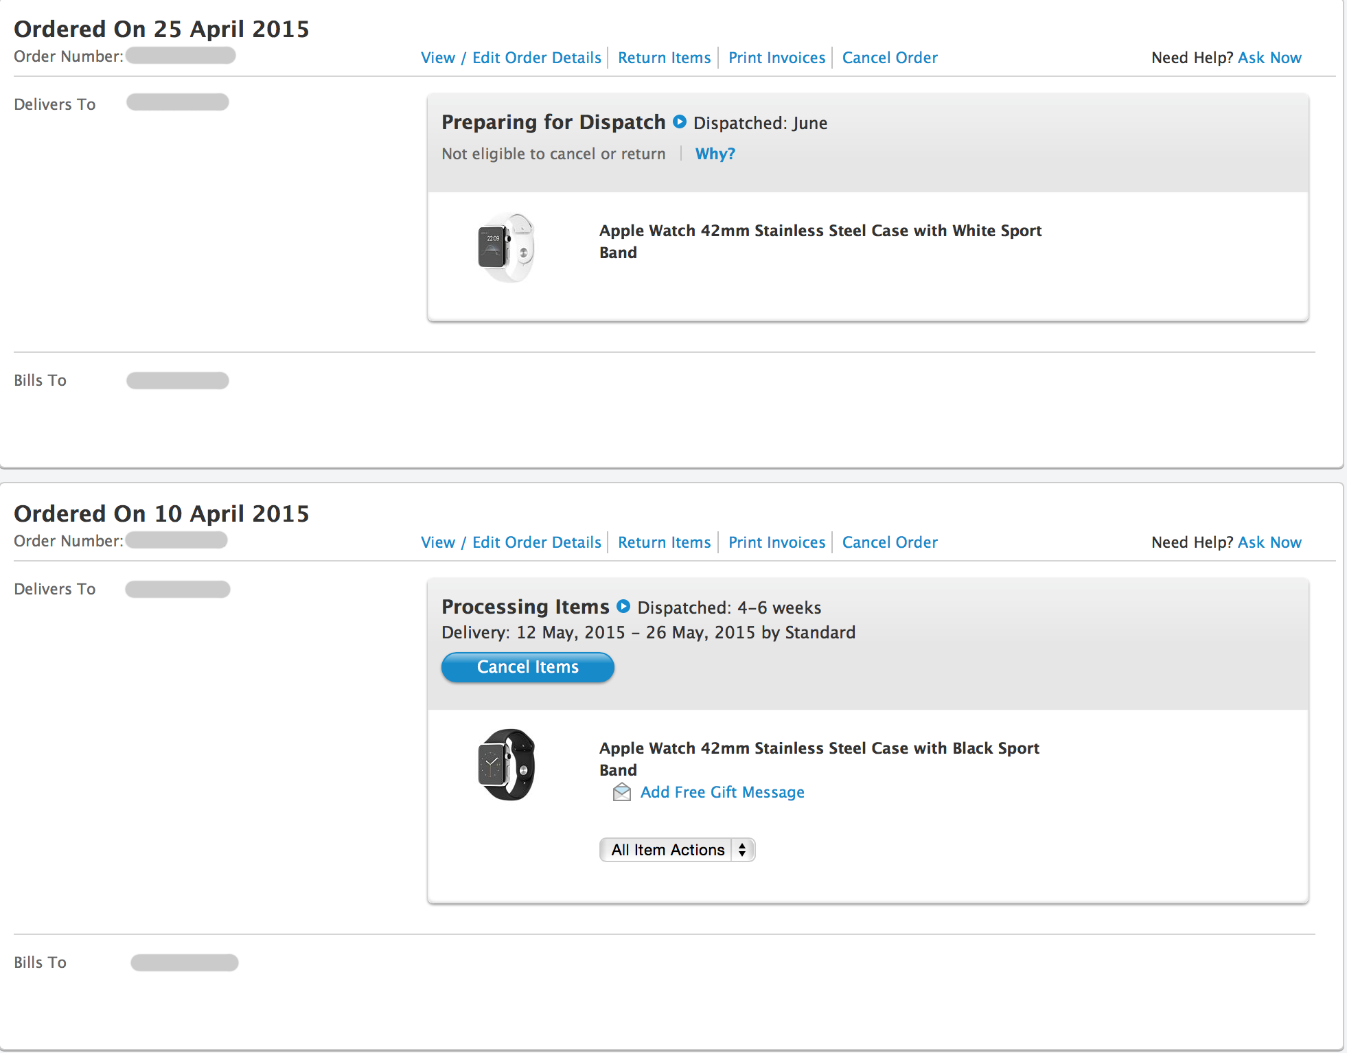Cancel Order placed on 10 April
The image size is (1347, 1053).
(x=890, y=542)
